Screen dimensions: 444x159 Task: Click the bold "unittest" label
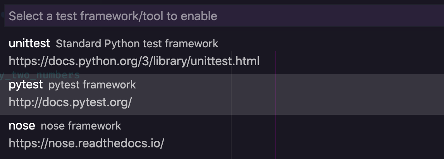click(x=29, y=43)
